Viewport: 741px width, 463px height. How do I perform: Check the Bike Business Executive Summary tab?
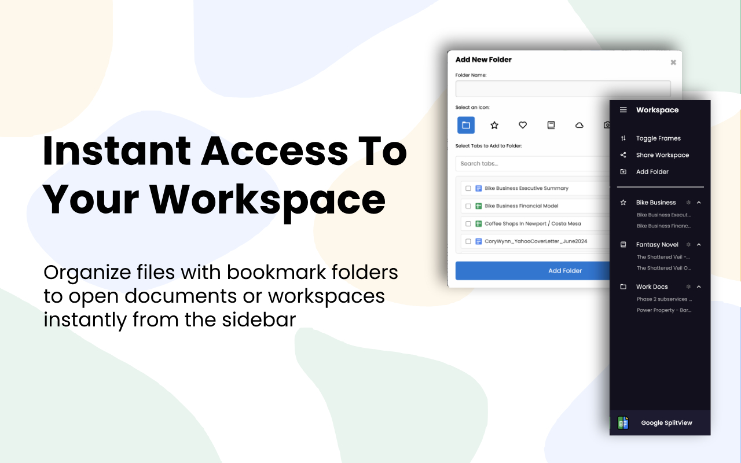(x=468, y=188)
